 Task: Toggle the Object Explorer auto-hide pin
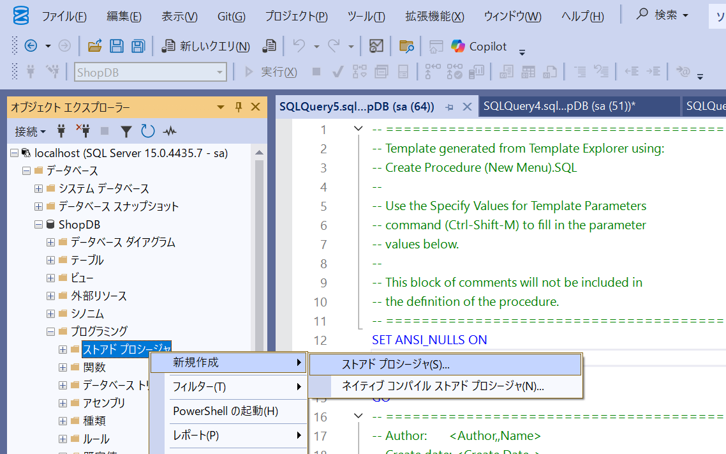239,107
